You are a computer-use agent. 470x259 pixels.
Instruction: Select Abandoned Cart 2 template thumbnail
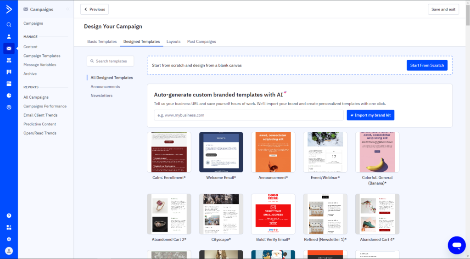click(169, 214)
